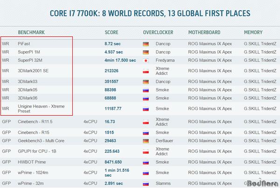Viewport: 280px width, 188px height.
Task: Select Unigine Heaven - Xtreme Preset benchmark
Action: click(x=41, y=109)
